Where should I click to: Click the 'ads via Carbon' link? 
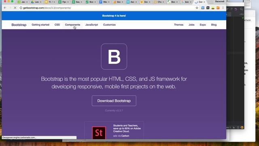click(x=121, y=136)
